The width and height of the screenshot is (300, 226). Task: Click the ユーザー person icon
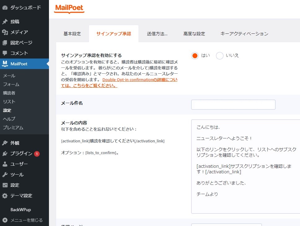[x=5, y=164]
